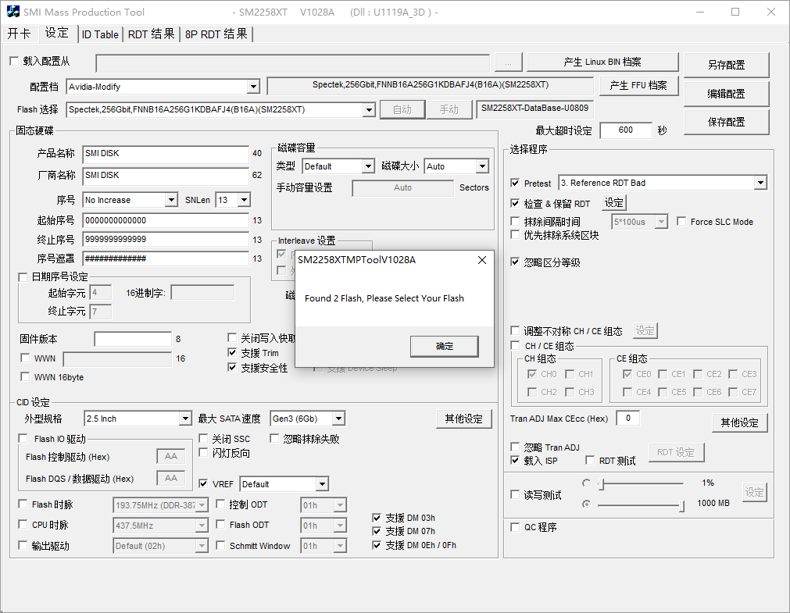Expand the 配置档 Avidia-Modify dropdown
Viewport: 790px width, 613px height.
[x=252, y=87]
